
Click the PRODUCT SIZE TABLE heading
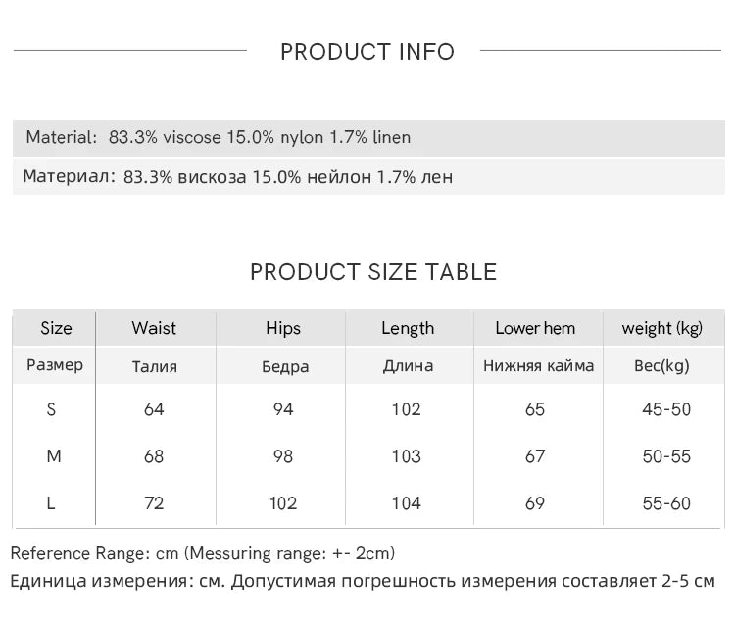[x=373, y=272]
